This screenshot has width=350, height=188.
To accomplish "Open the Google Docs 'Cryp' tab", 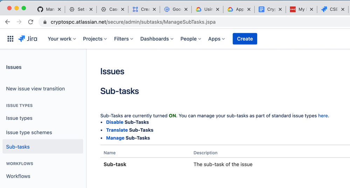I will (x=267, y=9).
